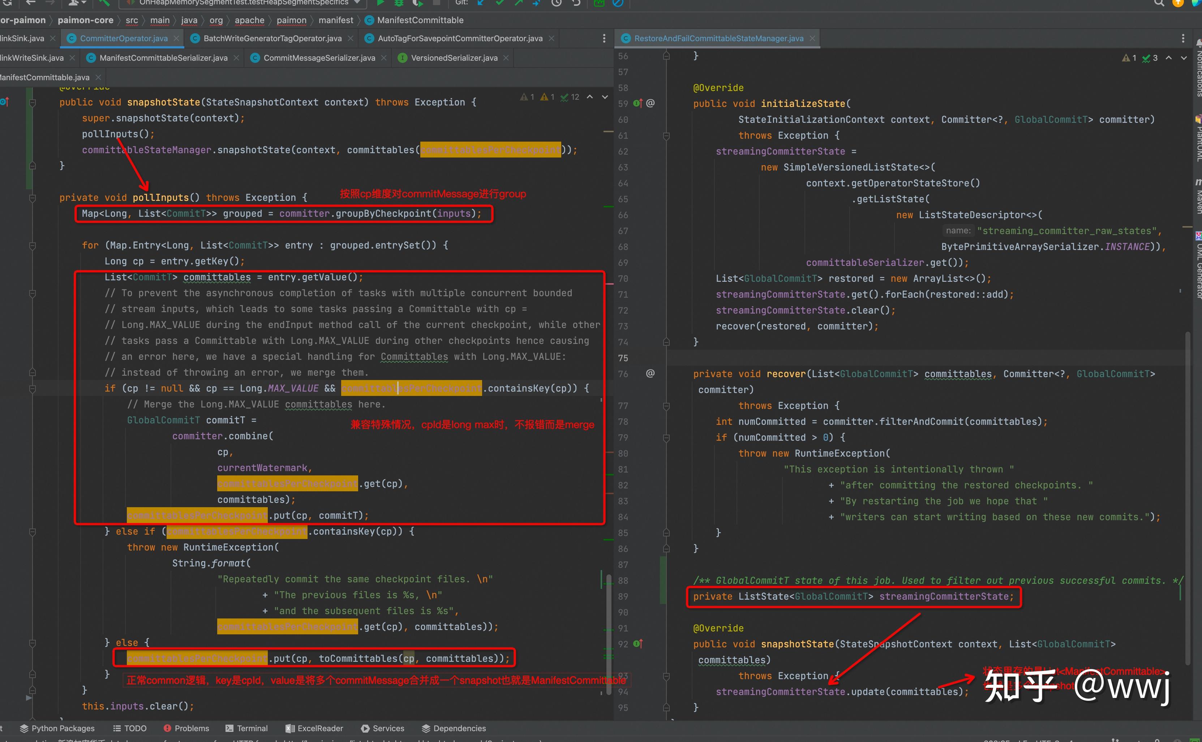
Task: Collapse initializeState fold marker at line 61
Action: pyautogui.click(x=666, y=135)
